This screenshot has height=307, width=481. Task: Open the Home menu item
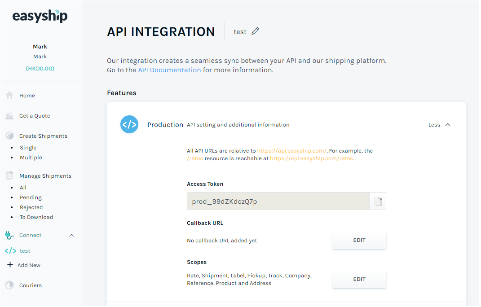point(27,96)
